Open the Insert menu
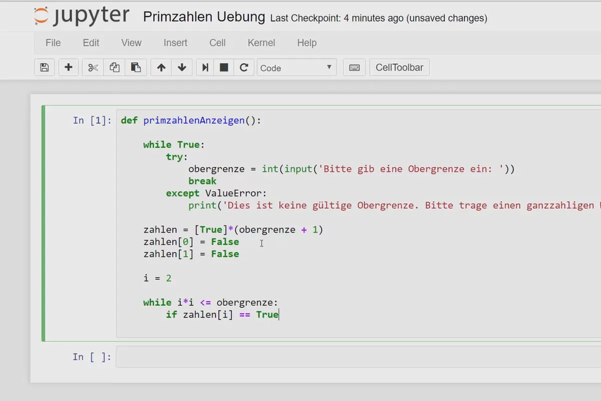The image size is (601, 401). point(175,43)
